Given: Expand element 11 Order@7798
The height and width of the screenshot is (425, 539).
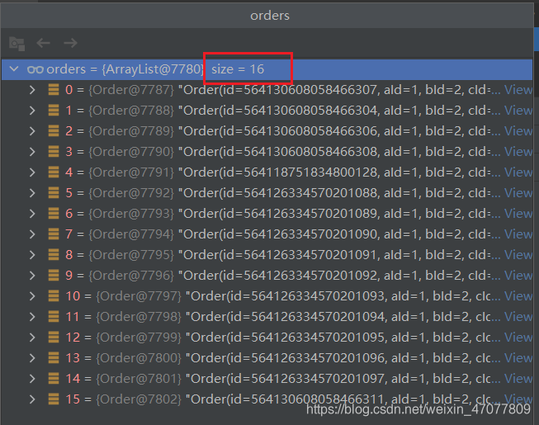Looking at the screenshot, I should click(32, 317).
